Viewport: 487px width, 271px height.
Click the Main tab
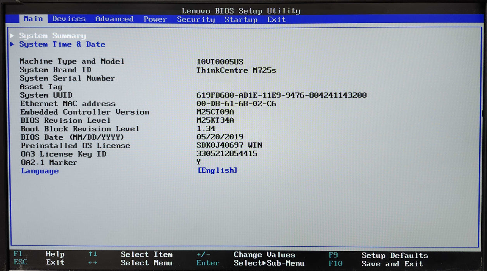tap(33, 19)
